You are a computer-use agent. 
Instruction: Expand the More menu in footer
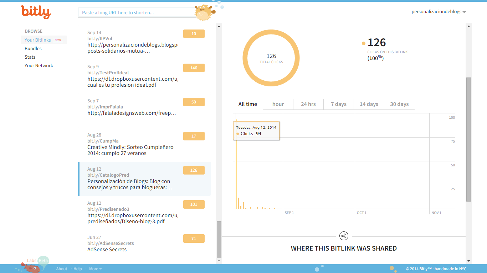point(96,269)
